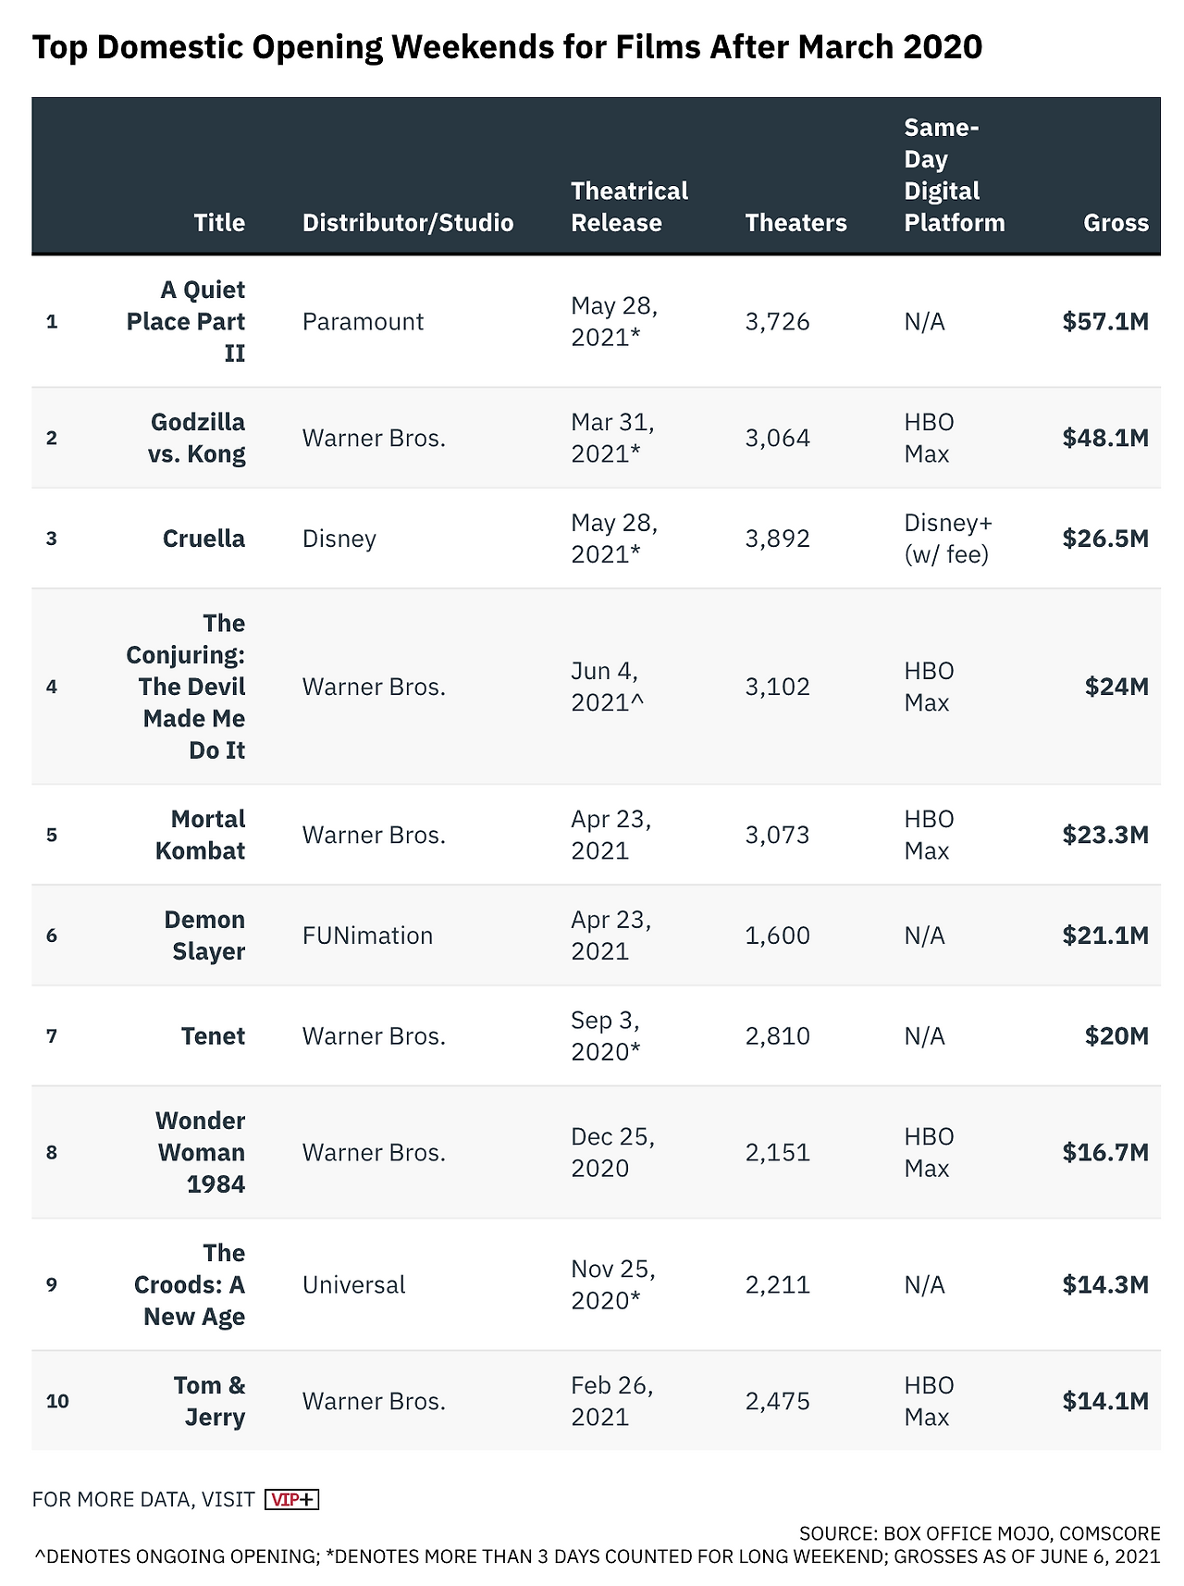1184x1586 pixels.
Task: Click the Theaters column header
Action: pos(795,223)
